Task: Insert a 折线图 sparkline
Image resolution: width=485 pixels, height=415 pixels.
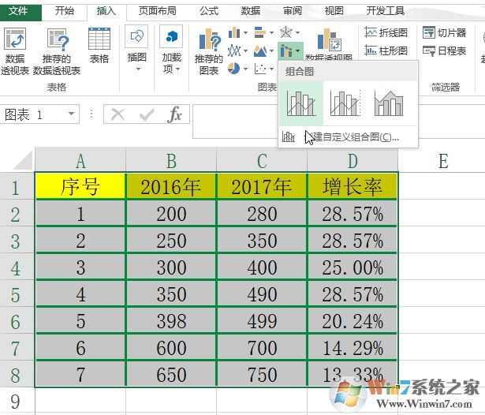Action: pyautogui.click(x=386, y=32)
